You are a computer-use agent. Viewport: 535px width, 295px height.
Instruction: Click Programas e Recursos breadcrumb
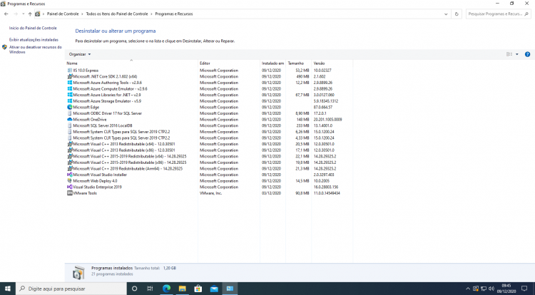[174, 14]
